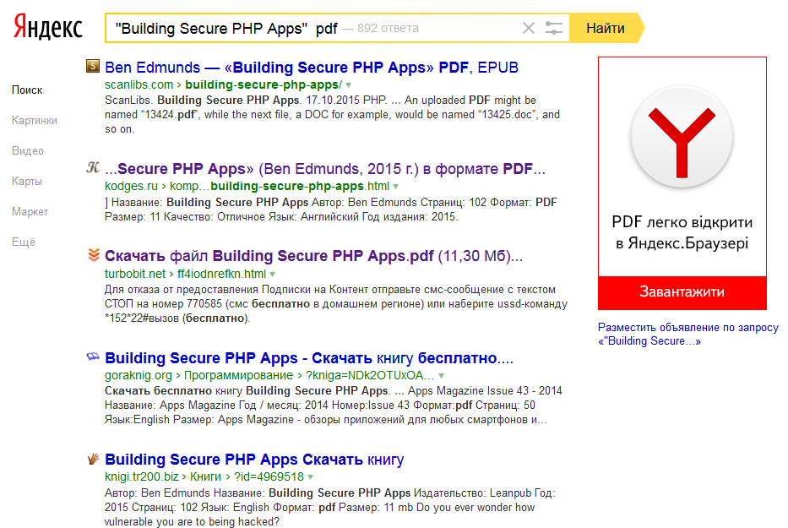Clear the search query with the X icon

(528, 28)
